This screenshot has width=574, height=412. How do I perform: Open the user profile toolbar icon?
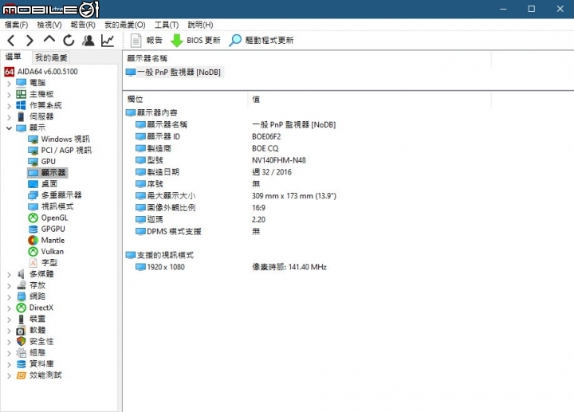pyautogui.click(x=88, y=41)
